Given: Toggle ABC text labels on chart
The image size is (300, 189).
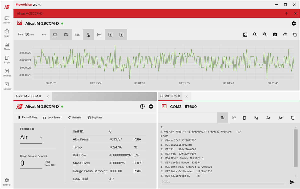Looking at the screenshot, I should coord(77,35).
